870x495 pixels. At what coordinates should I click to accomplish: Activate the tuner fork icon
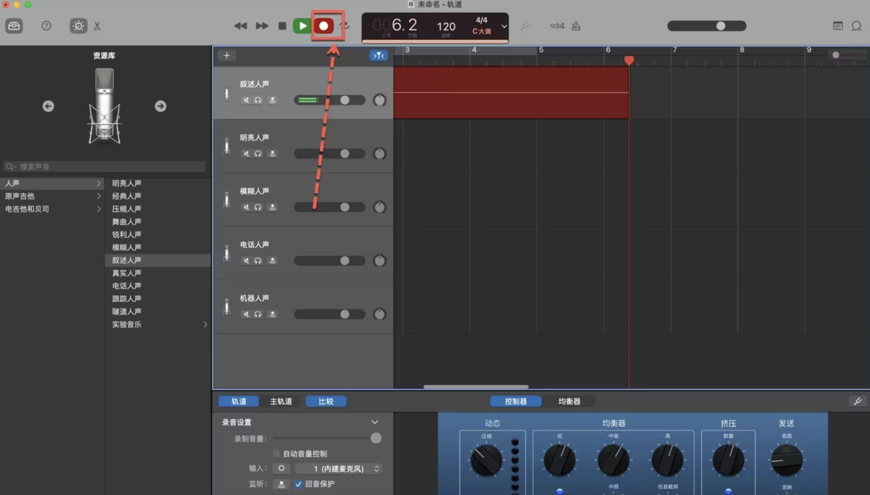pyautogui.click(x=525, y=26)
